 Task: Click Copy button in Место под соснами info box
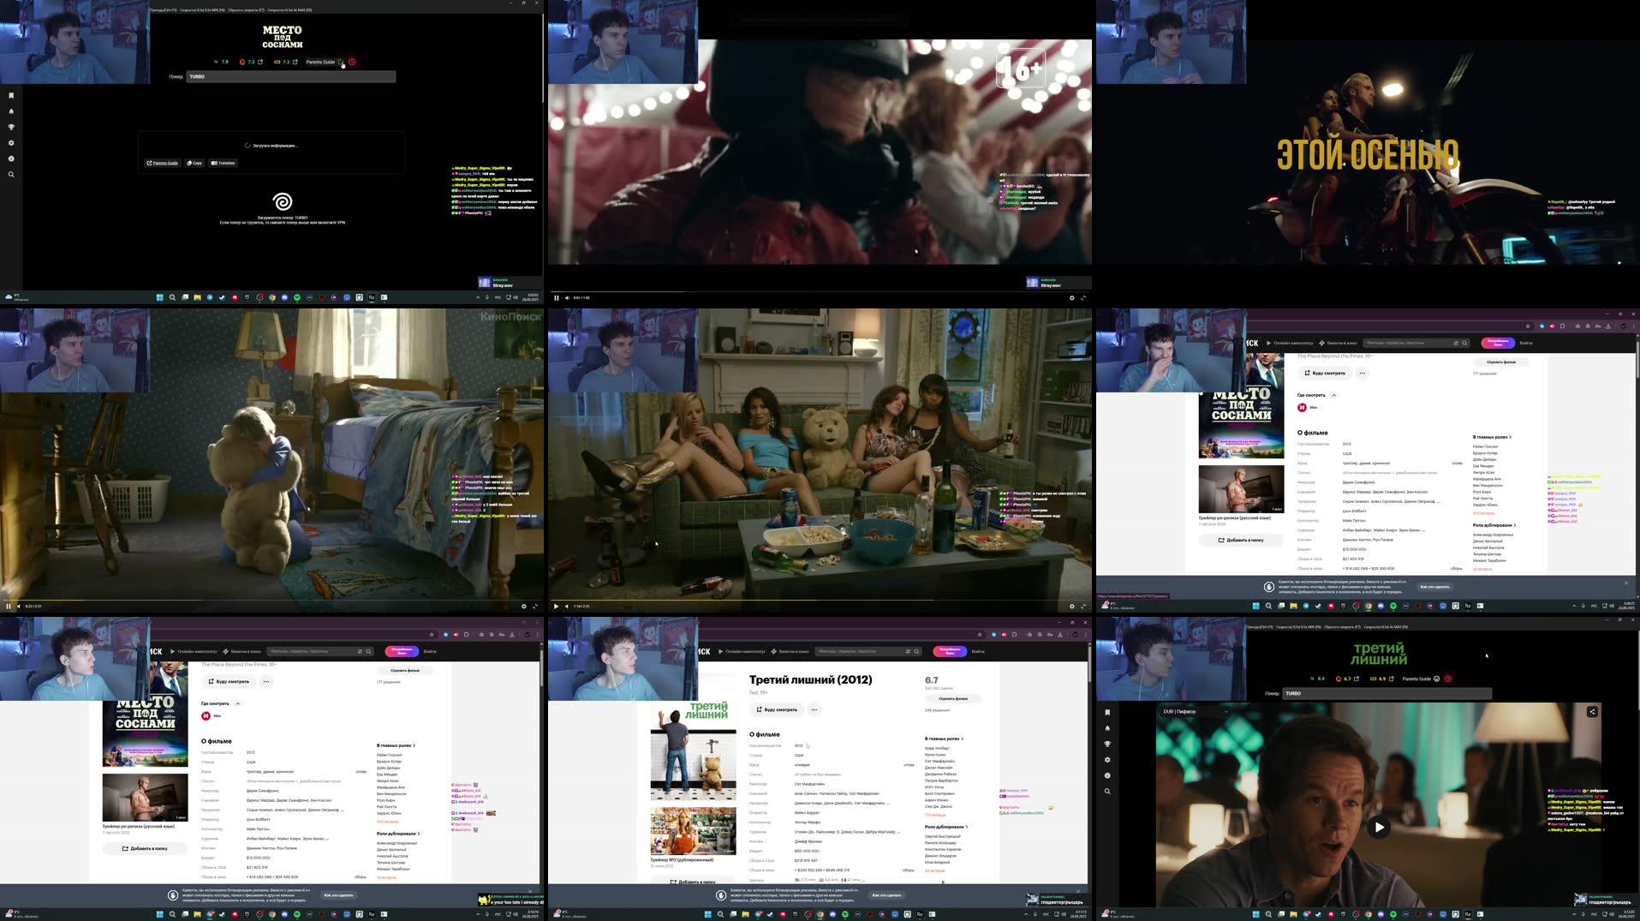[x=195, y=163]
